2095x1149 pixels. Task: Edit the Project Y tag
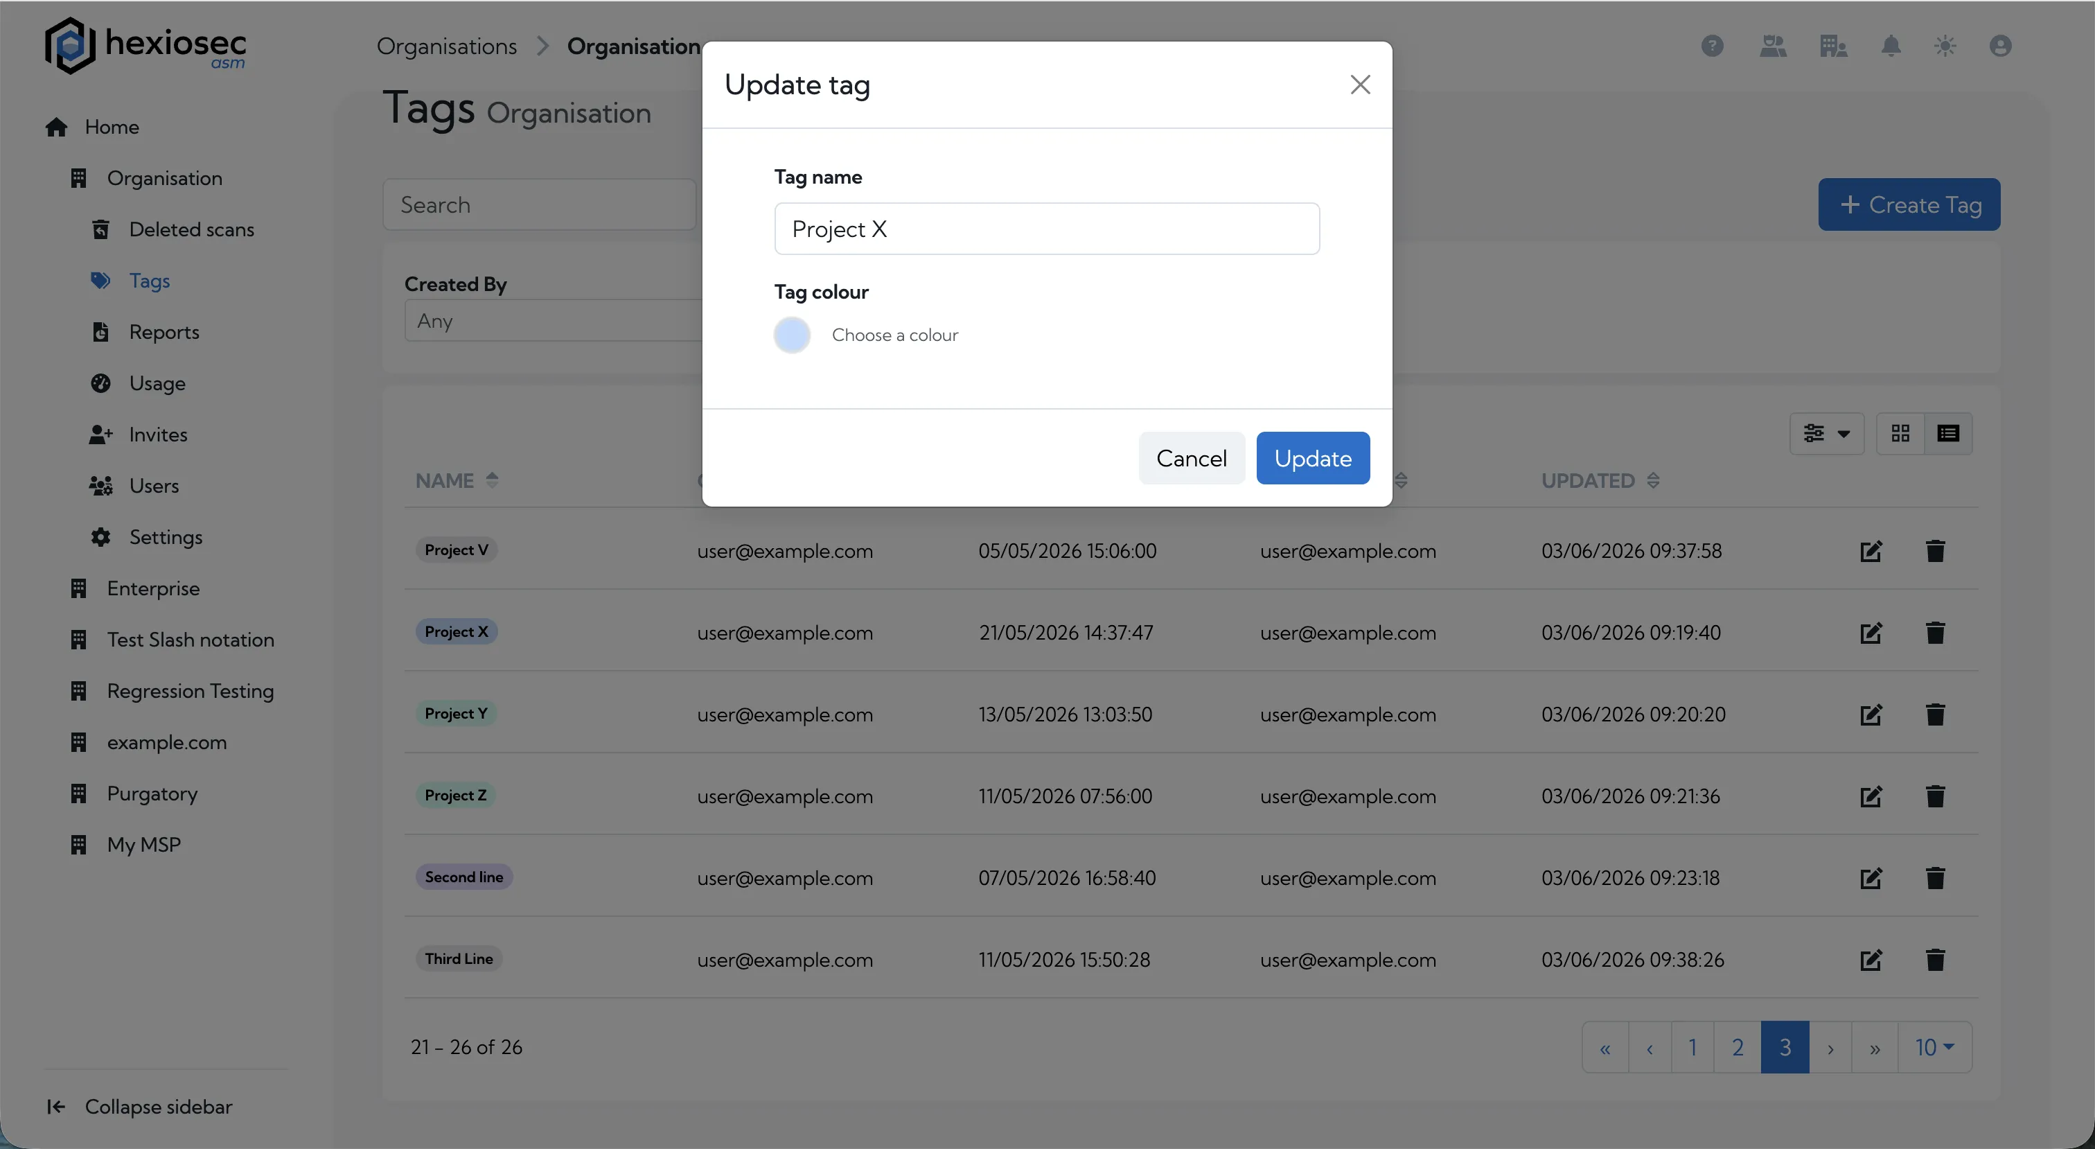pyautogui.click(x=1871, y=714)
